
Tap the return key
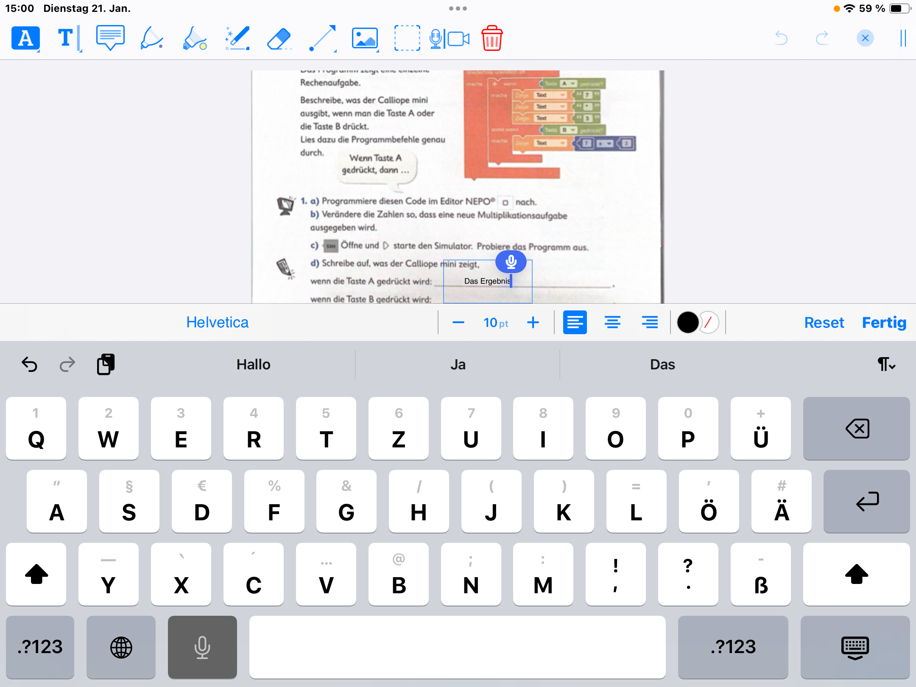(x=866, y=502)
